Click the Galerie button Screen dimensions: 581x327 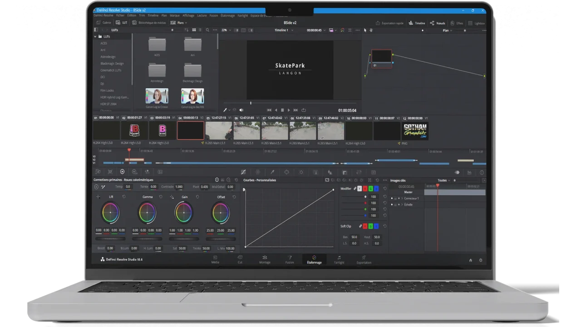103,23
